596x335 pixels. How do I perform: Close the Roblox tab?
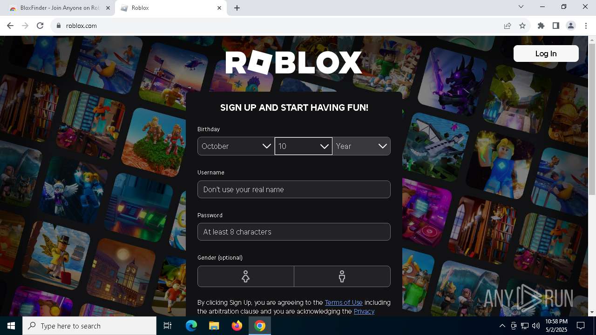(219, 8)
